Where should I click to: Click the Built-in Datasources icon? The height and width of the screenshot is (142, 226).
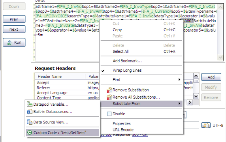[30, 112]
